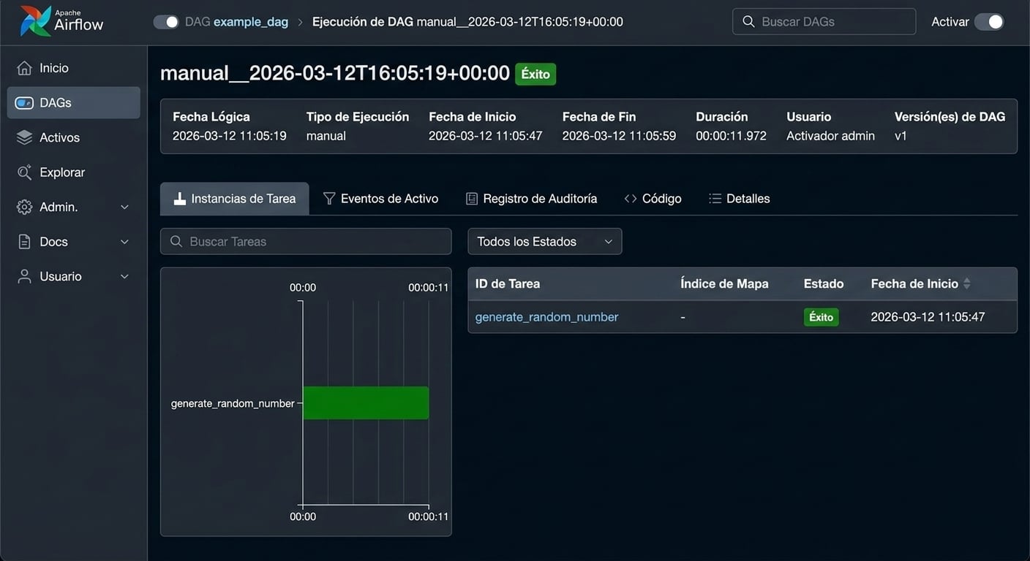The image size is (1030, 561).
Task: Click the green generate_random_number Gantt bar
Action: [366, 403]
